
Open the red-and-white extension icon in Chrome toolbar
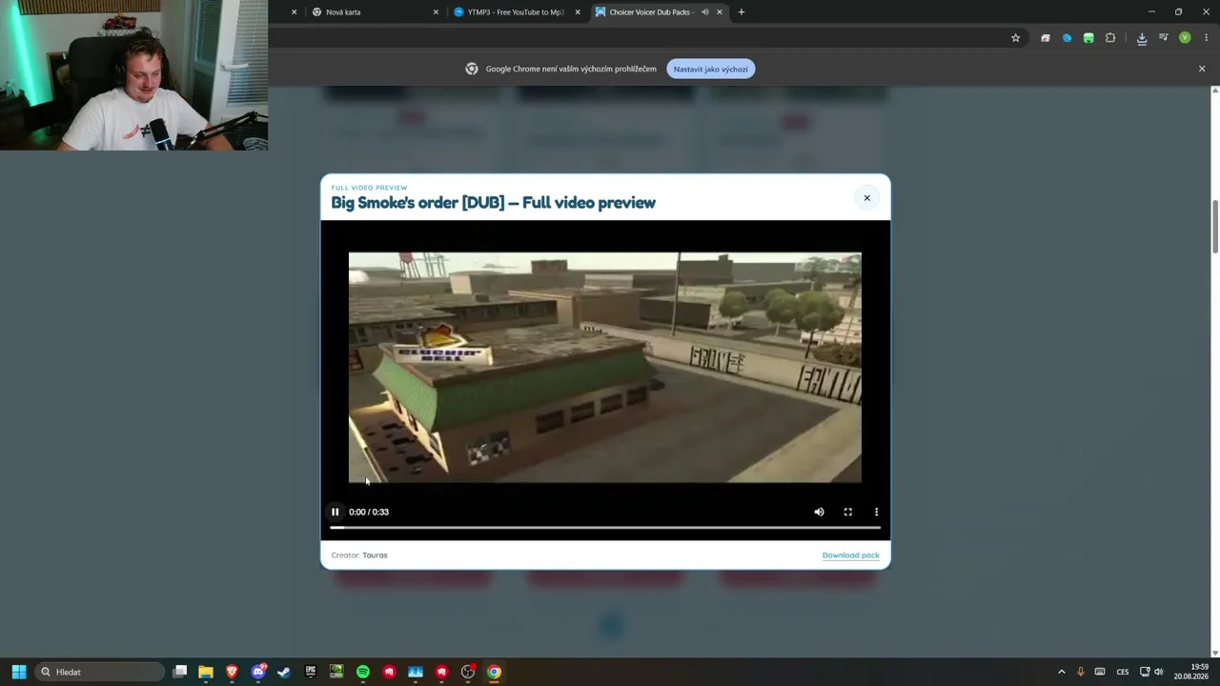point(1046,38)
